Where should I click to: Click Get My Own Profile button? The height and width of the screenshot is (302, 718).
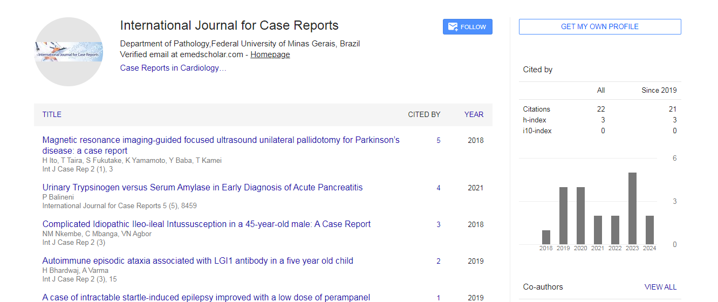pos(599,26)
